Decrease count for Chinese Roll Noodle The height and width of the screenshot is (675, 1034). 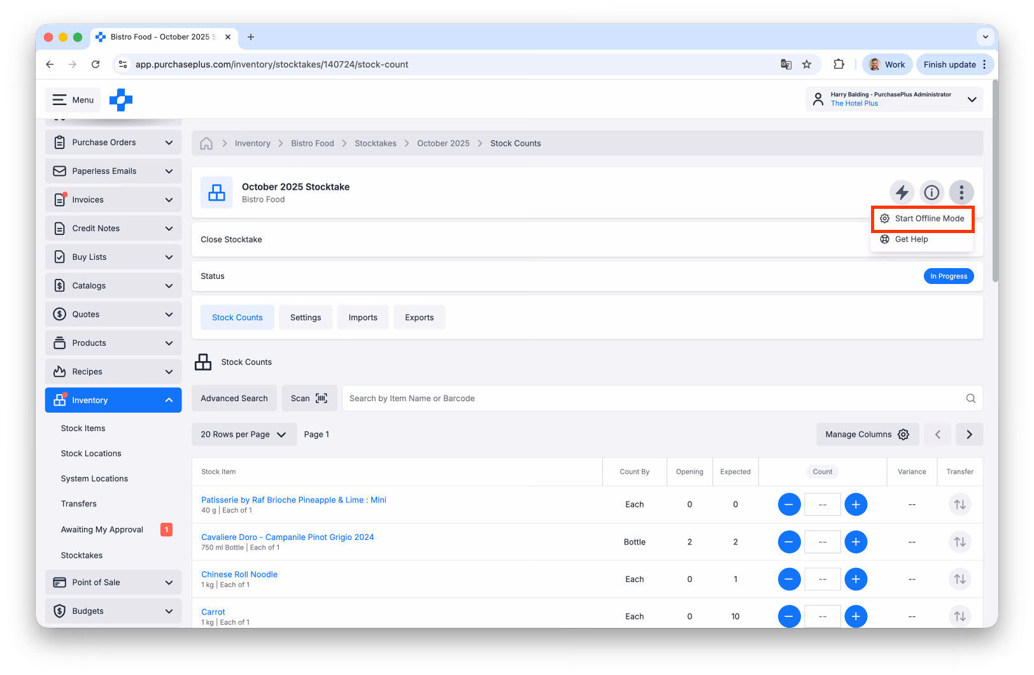[x=790, y=579]
